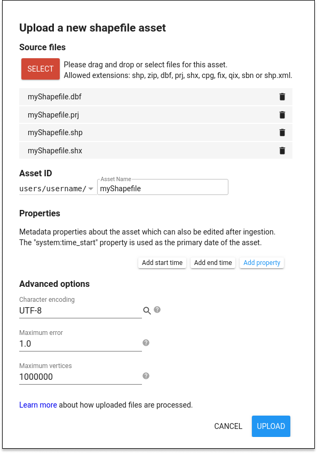
Task: Cancel the shapefile upload dialog
Action: [x=228, y=426]
